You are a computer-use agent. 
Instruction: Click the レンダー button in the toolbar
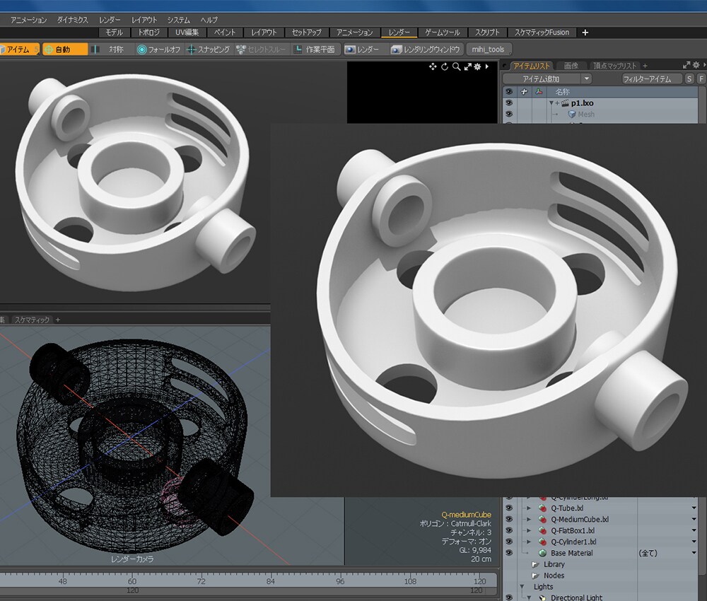tap(363, 49)
